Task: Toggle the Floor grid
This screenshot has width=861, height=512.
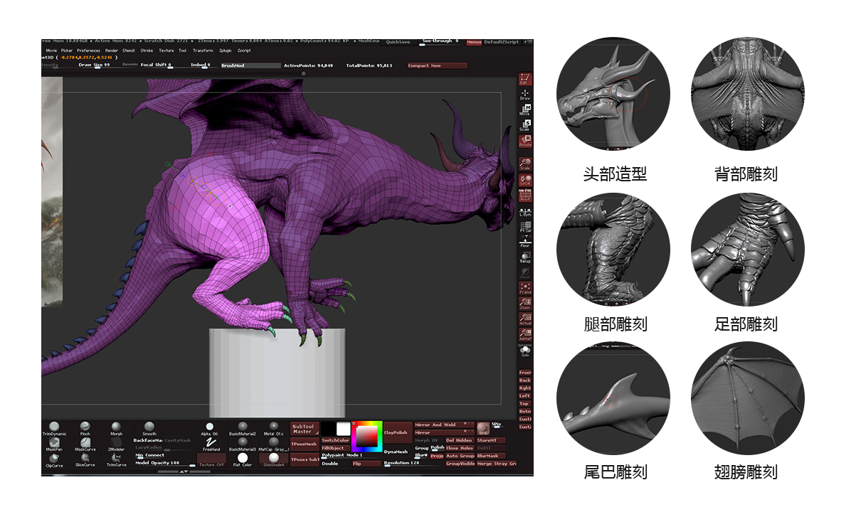Action: 525,242
